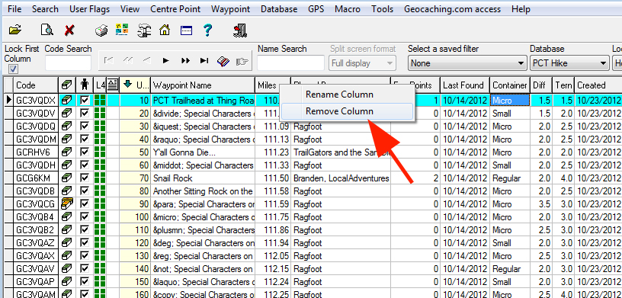Click the Name Search input field
The width and height of the screenshot is (622, 298).
pyautogui.click(x=290, y=63)
